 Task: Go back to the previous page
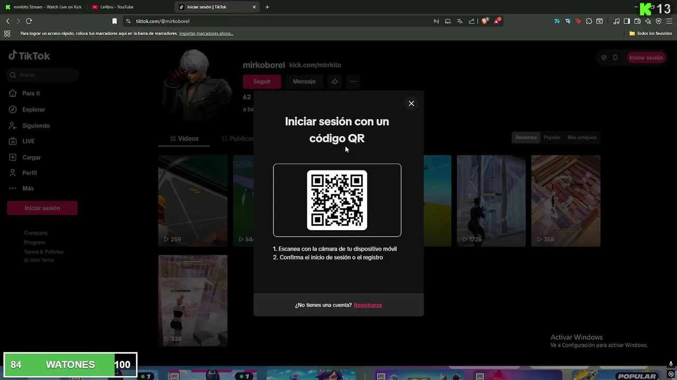point(7,21)
